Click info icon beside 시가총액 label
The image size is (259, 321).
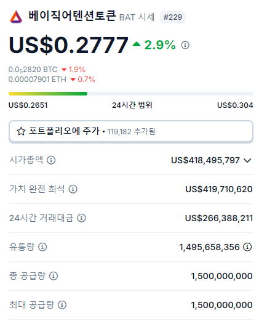pyautogui.click(x=51, y=160)
